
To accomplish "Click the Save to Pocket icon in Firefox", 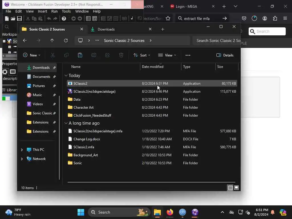I will coord(244,18).
